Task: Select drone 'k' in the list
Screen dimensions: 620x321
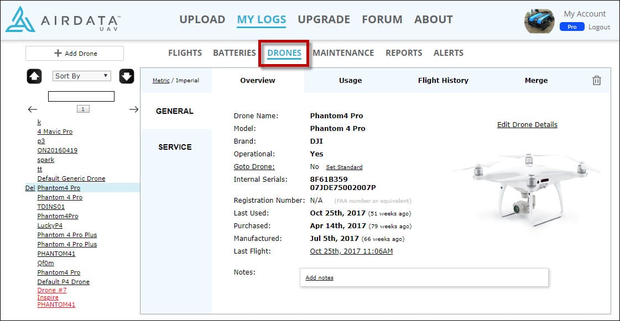Action: click(x=39, y=123)
